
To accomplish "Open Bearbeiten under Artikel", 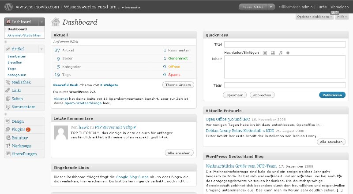I will (x=17, y=56).
